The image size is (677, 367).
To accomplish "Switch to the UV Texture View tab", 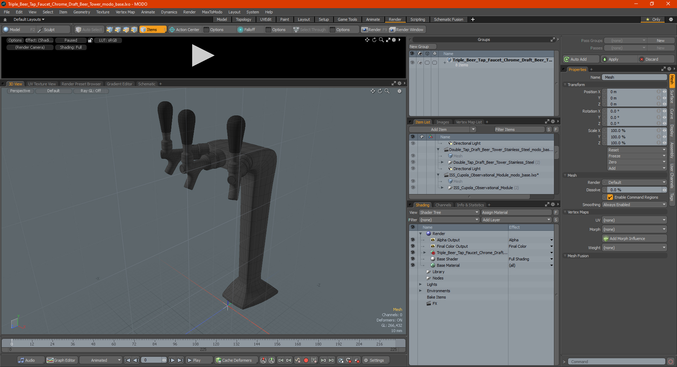I will [42, 84].
